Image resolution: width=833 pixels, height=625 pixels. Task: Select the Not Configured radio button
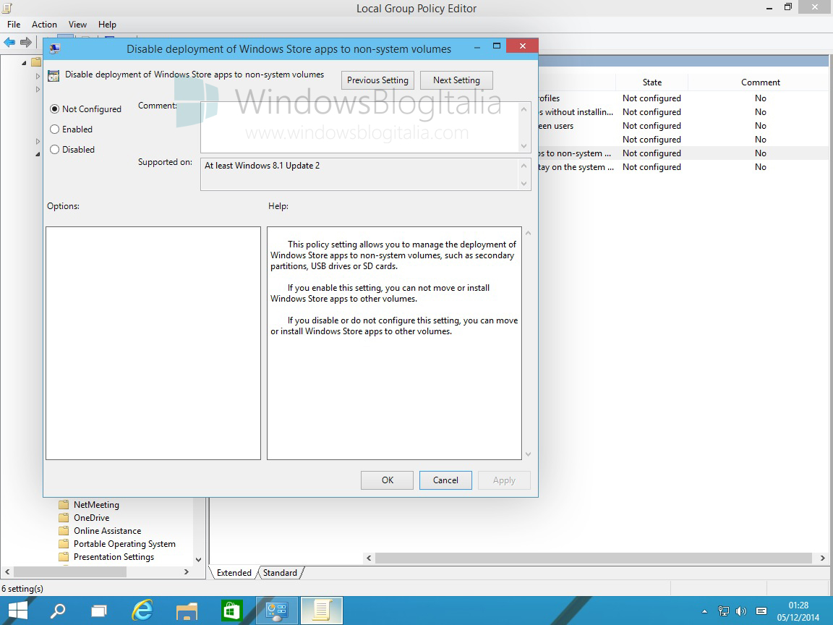pyautogui.click(x=54, y=109)
